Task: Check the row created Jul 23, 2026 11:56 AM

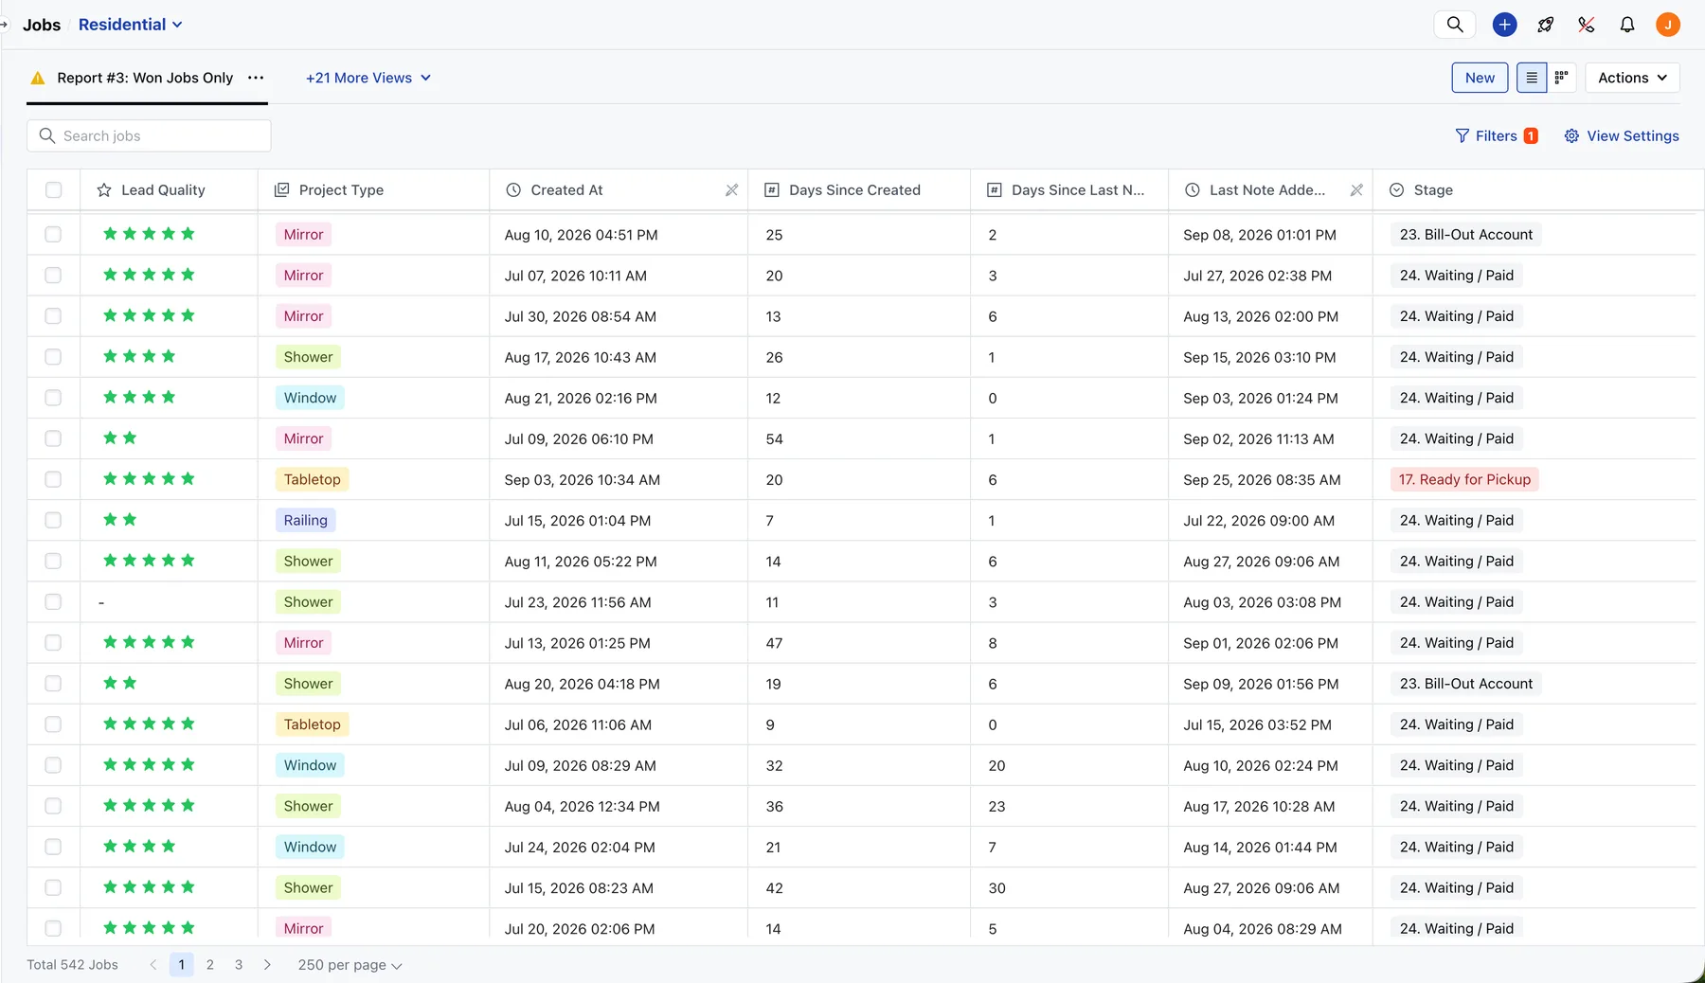Action: (53, 601)
